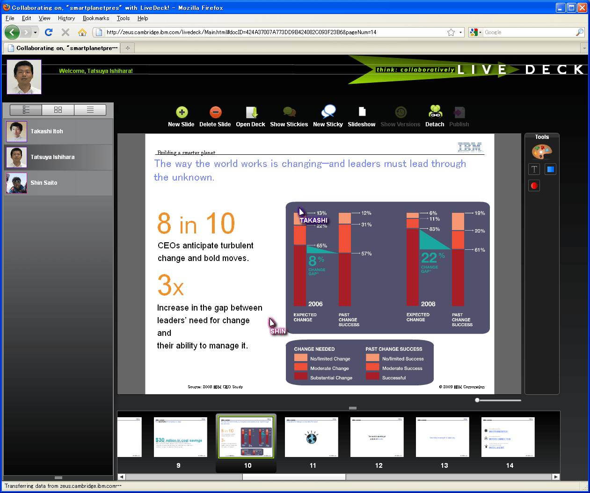The width and height of the screenshot is (590, 493).
Task: Select participant Takashi Itoh
Action: point(58,131)
